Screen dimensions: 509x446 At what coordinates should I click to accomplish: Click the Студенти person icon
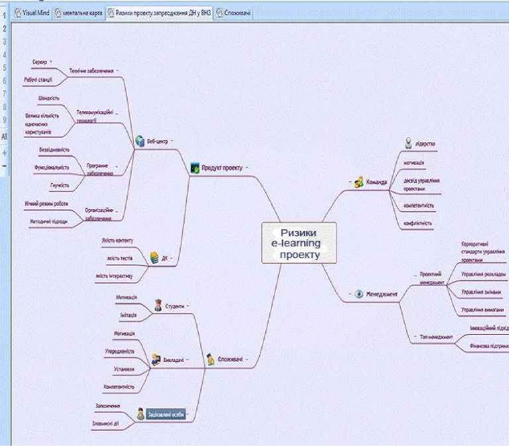[x=158, y=305]
